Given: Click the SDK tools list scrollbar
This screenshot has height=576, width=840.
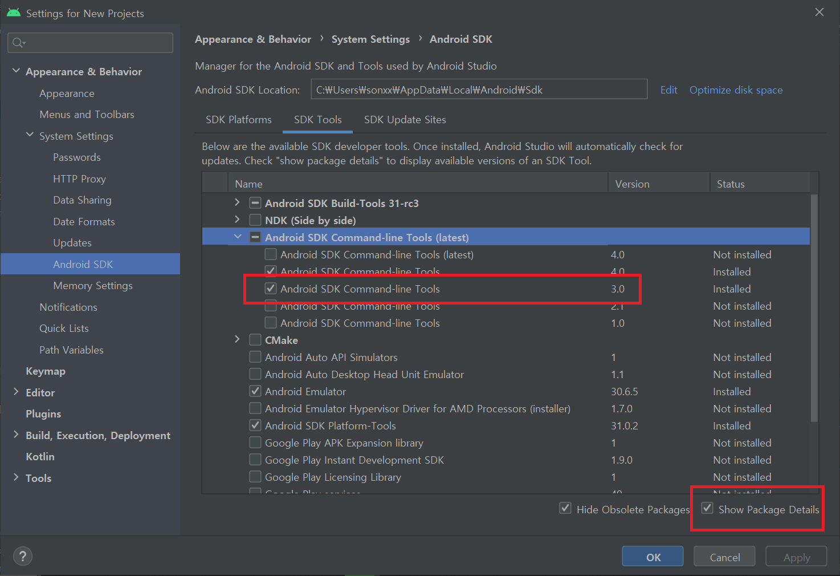Looking at the screenshot, I should 814,308.
